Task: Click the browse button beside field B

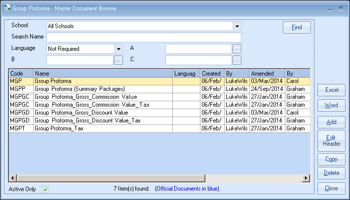Action: (x=118, y=60)
